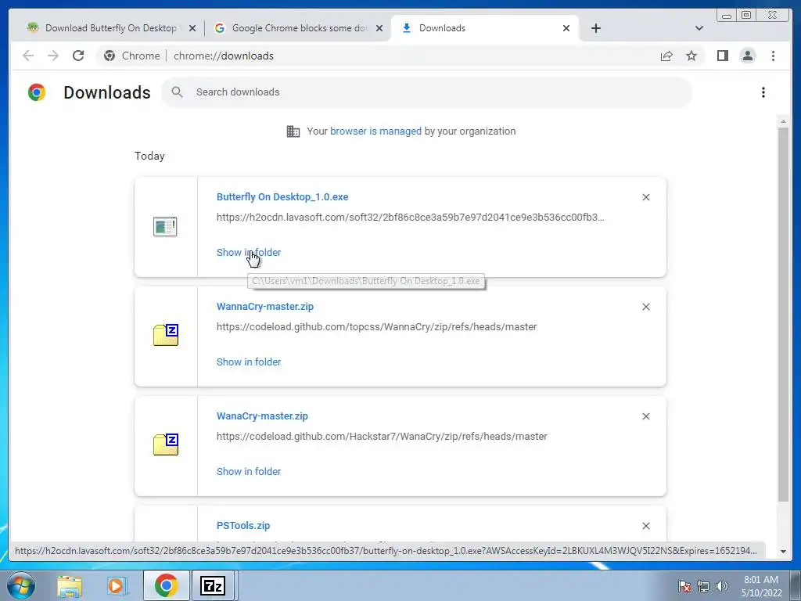The image size is (801, 601).
Task: Open the Windows Start button
Action: pyautogui.click(x=21, y=585)
